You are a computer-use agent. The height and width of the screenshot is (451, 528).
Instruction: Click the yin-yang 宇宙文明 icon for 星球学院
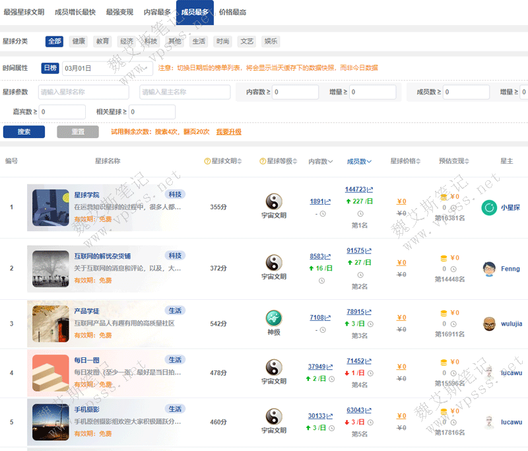(x=273, y=201)
